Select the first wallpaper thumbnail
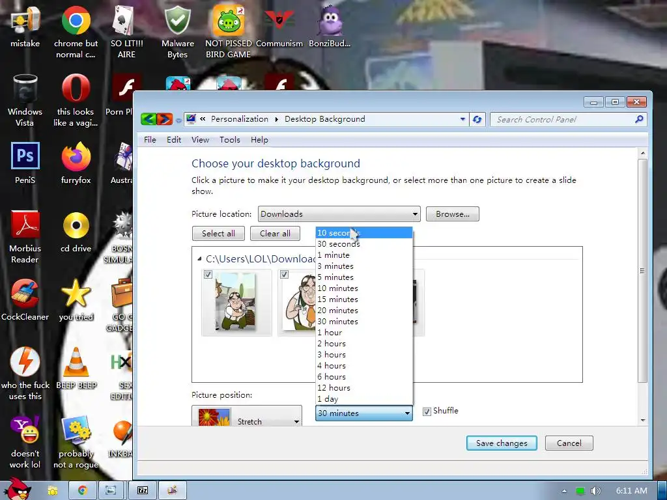 click(236, 303)
